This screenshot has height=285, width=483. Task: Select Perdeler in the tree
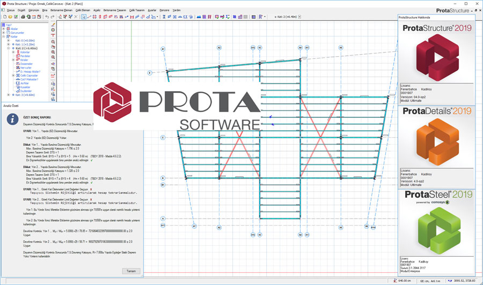pos(25,56)
